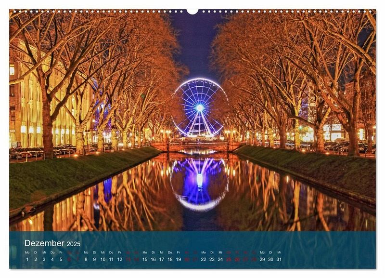Select day 22 on the calendar

(204, 259)
